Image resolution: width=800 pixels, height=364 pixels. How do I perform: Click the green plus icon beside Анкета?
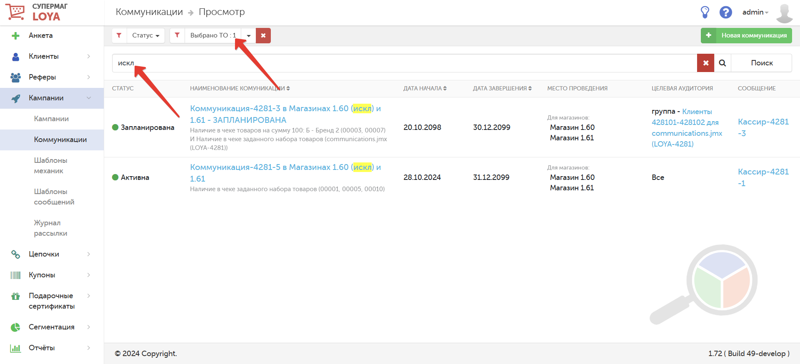click(15, 36)
